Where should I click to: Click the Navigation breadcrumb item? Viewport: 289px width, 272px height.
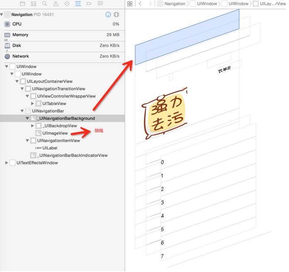(x=171, y=4)
